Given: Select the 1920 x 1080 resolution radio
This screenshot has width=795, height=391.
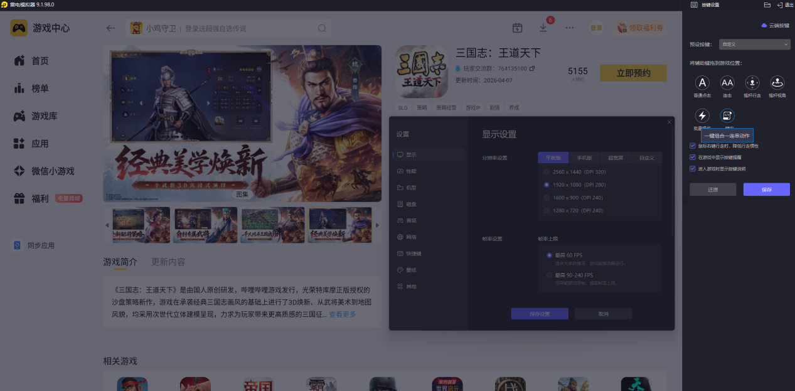Looking at the screenshot, I should click(547, 185).
